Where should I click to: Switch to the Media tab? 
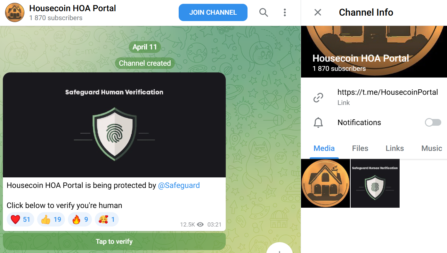pos(324,148)
